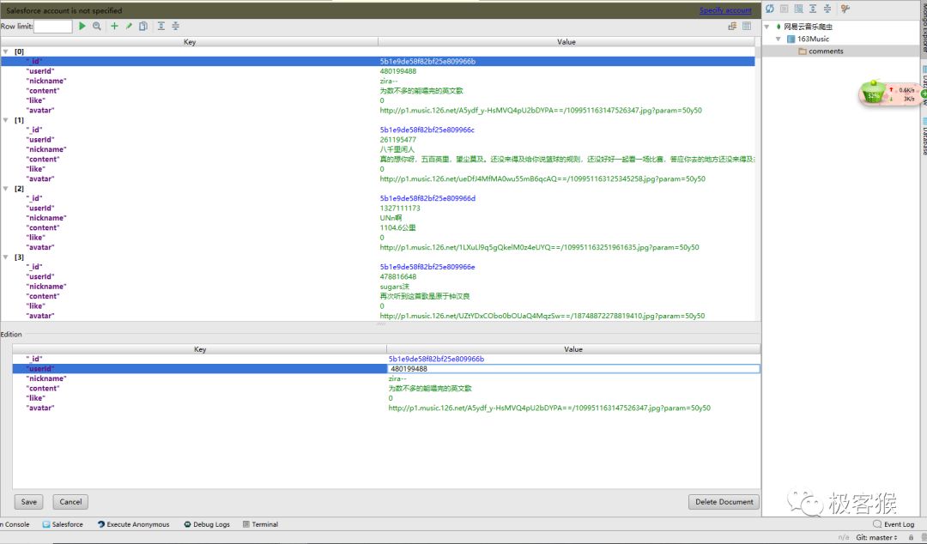927x544 pixels.
Task: Open the Salesforce tool tab
Action: coord(63,524)
